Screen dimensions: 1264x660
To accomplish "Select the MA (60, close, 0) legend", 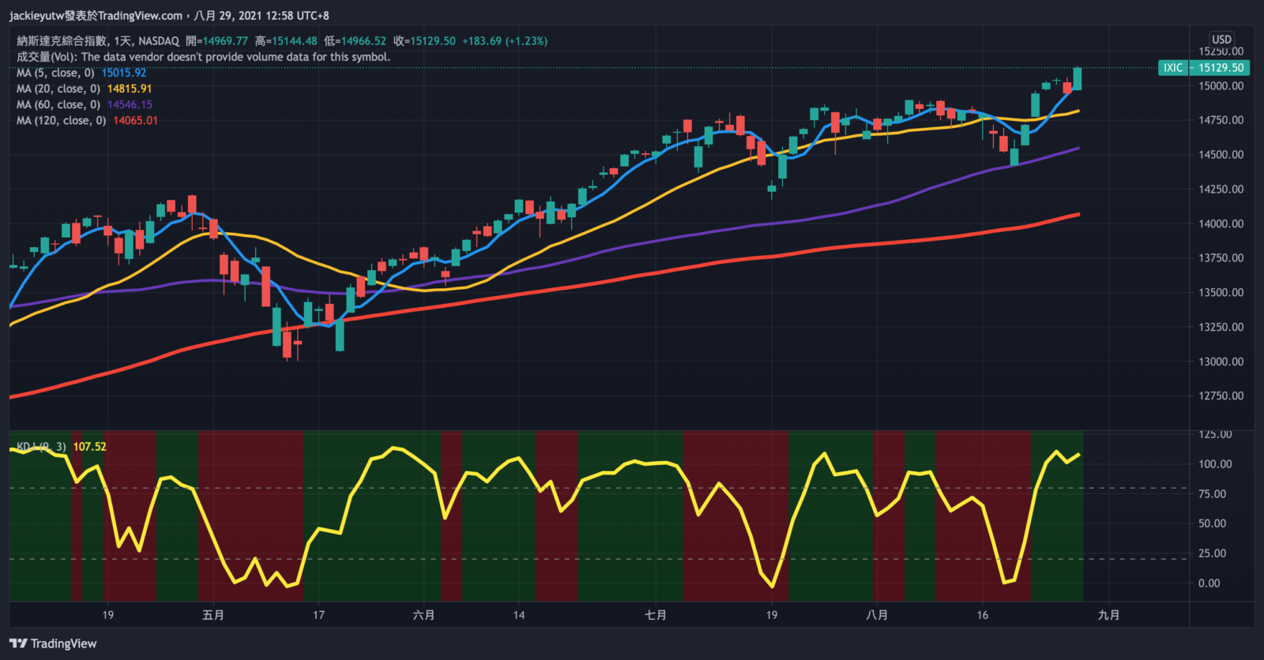I will pyautogui.click(x=58, y=104).
